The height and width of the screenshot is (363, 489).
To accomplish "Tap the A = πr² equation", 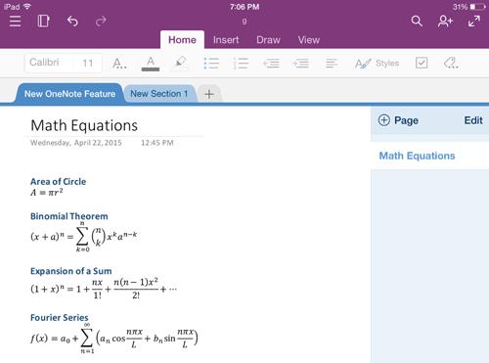I will tap(47, 192).
